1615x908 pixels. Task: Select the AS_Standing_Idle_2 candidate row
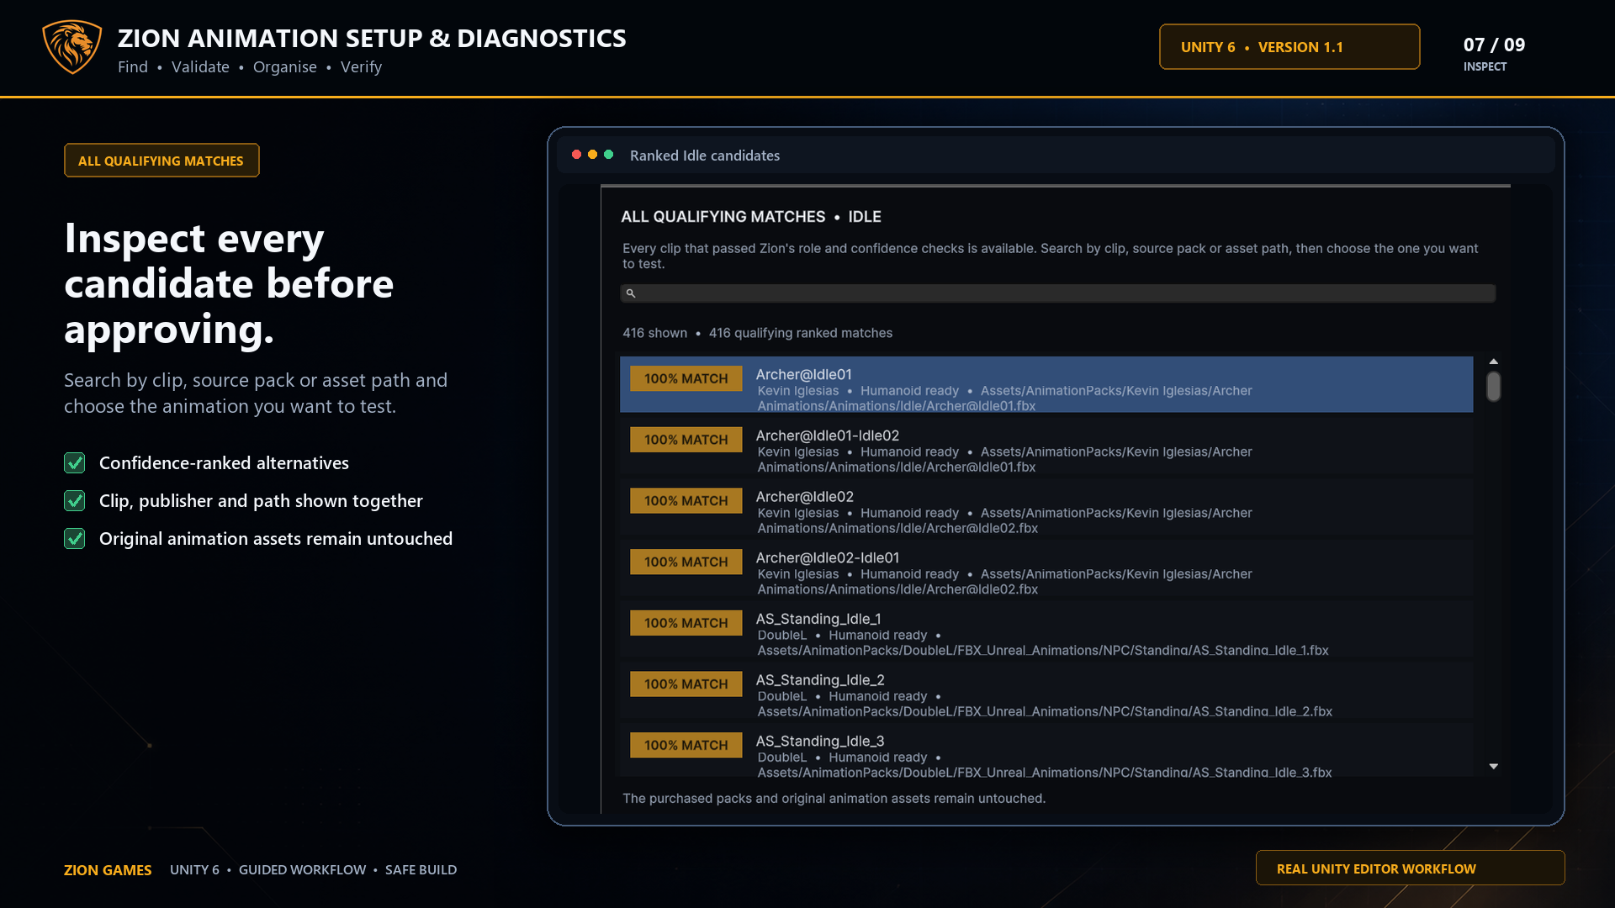point(1046,691)
